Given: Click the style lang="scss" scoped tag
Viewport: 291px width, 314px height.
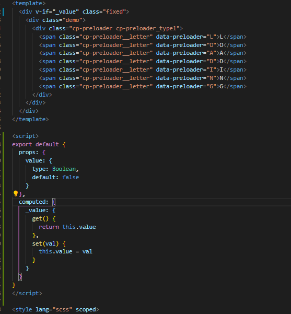Looking at the screenshot, I should coord(55,310).
